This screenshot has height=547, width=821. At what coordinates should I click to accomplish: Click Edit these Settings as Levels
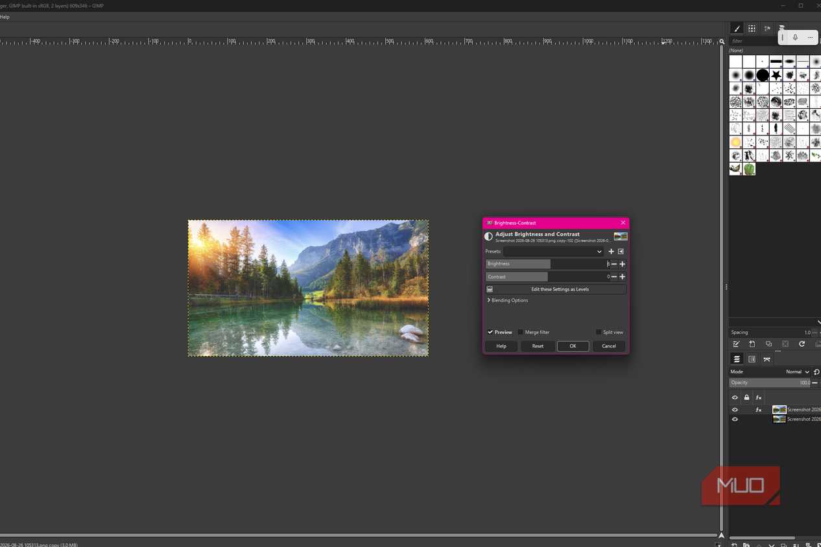click(x=556, y=289)
